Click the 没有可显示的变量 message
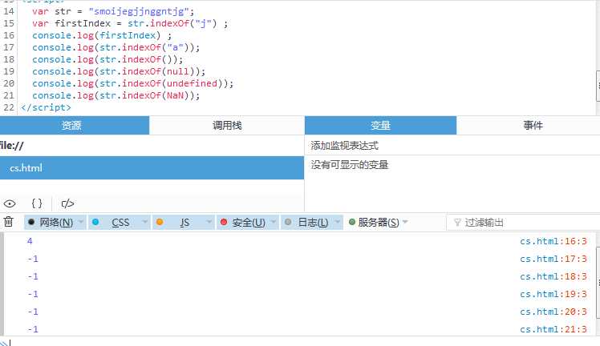Image resolution: width=600 pixels, height=346 pixels. 350,165
